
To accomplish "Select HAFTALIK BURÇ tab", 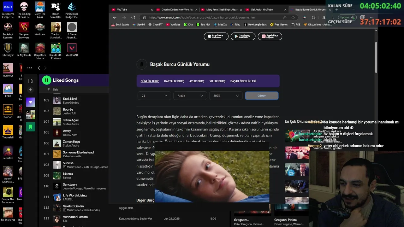I will point(174,81).
